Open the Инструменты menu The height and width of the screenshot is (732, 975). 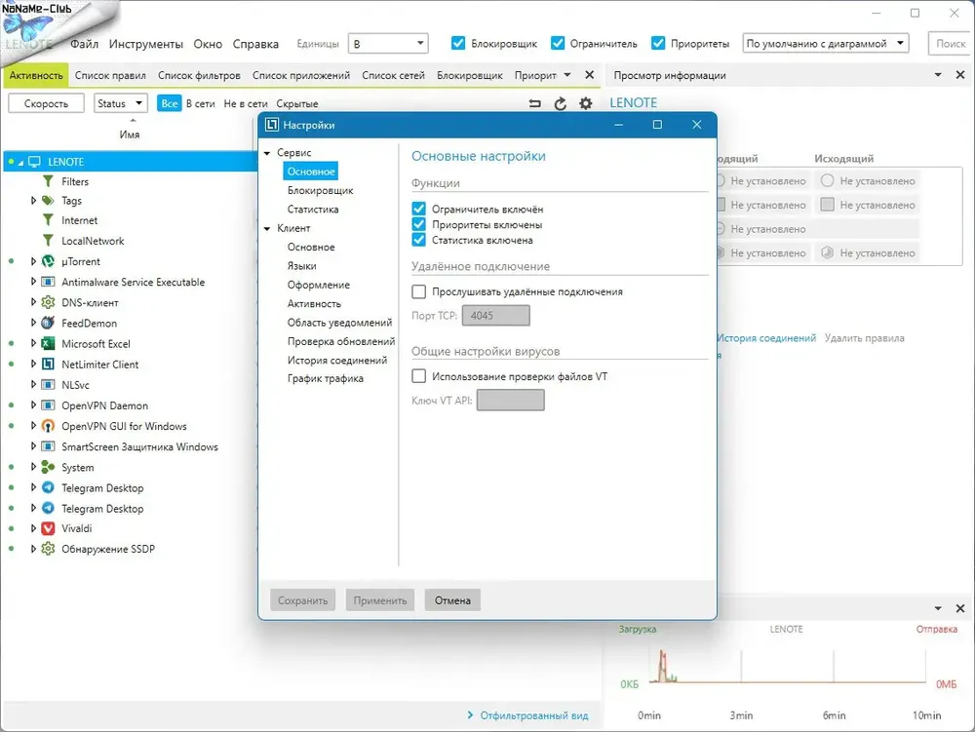point(146,44)
